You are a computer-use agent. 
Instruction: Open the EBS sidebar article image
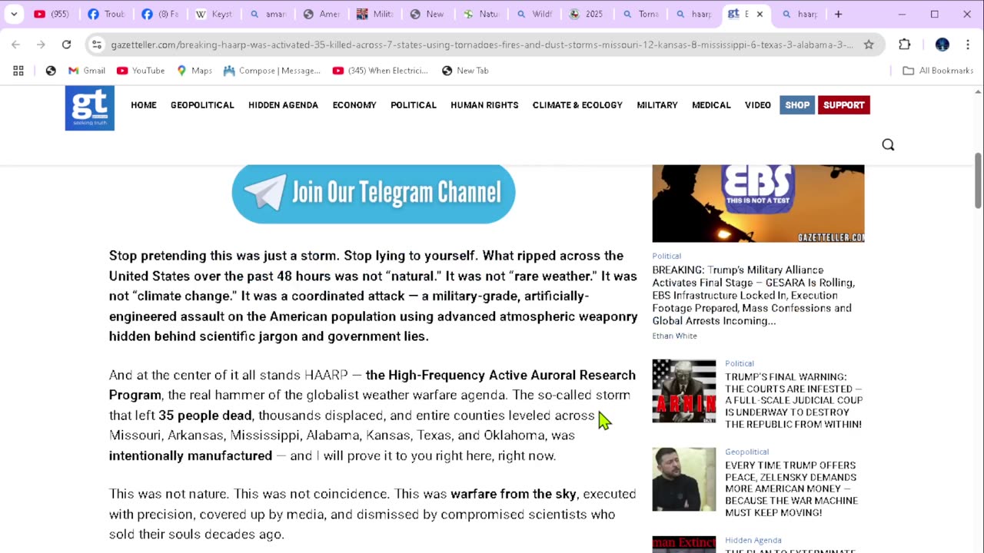(x=758, y=204)
